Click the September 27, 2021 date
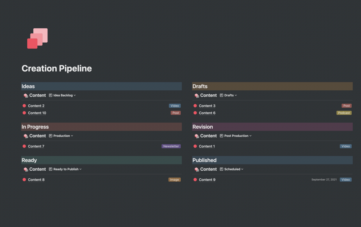 324,180
